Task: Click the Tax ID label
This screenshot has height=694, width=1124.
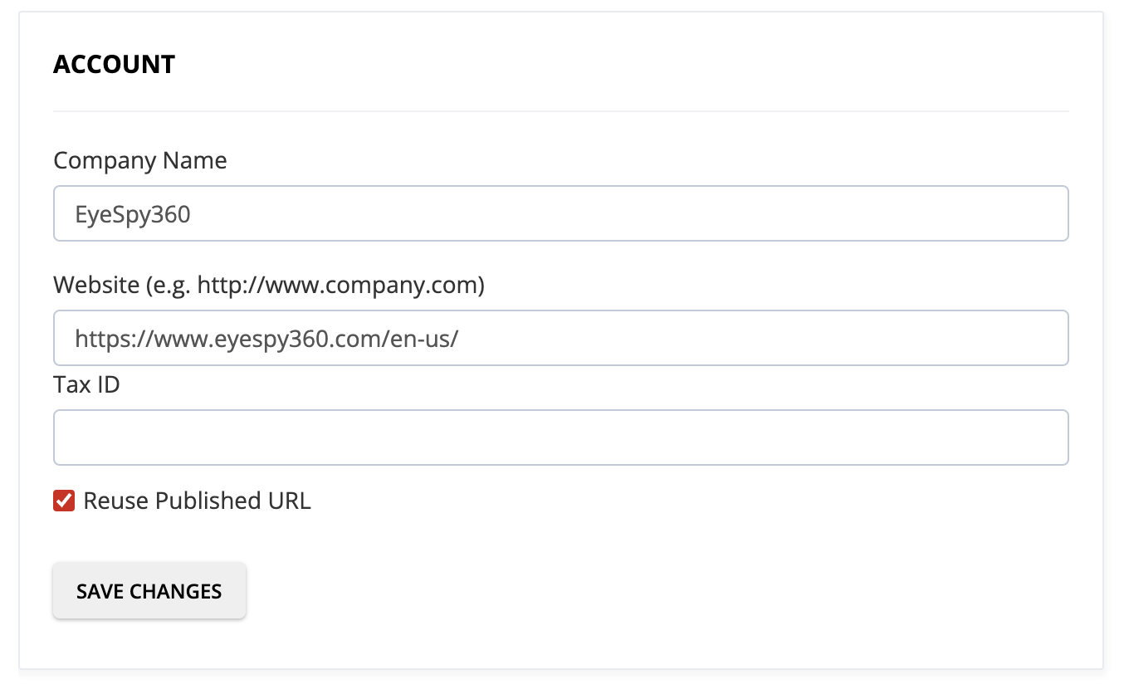Action: pos(86,385)
